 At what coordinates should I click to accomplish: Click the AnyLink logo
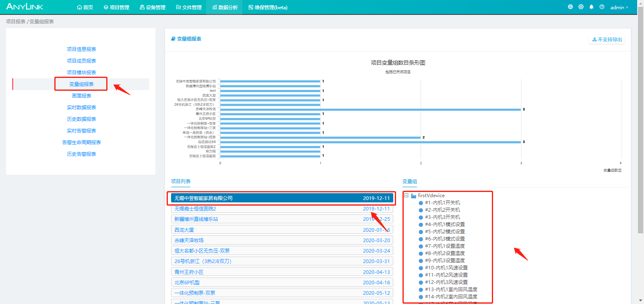(25, 6)
